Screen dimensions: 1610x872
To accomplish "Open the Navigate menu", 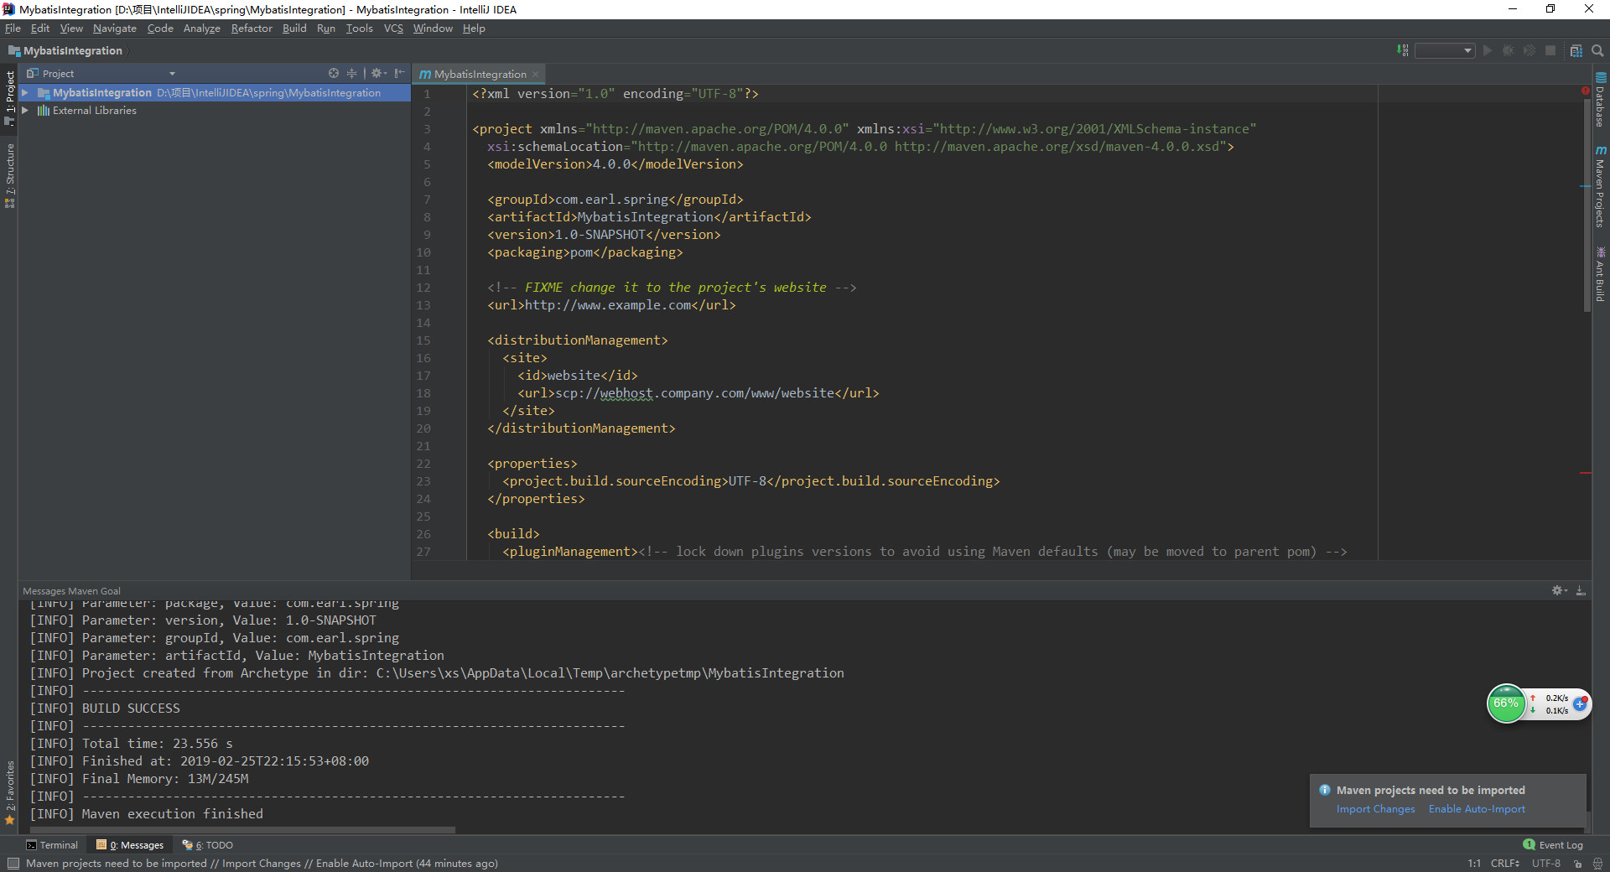I will pos(115,28).
